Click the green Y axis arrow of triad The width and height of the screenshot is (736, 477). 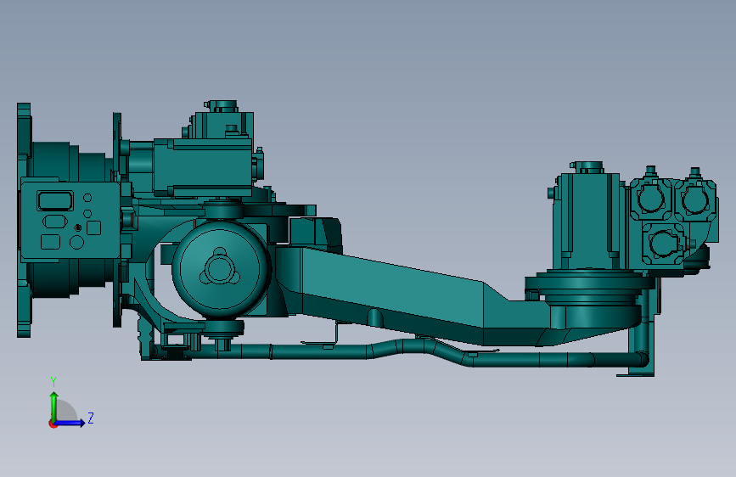54,406
